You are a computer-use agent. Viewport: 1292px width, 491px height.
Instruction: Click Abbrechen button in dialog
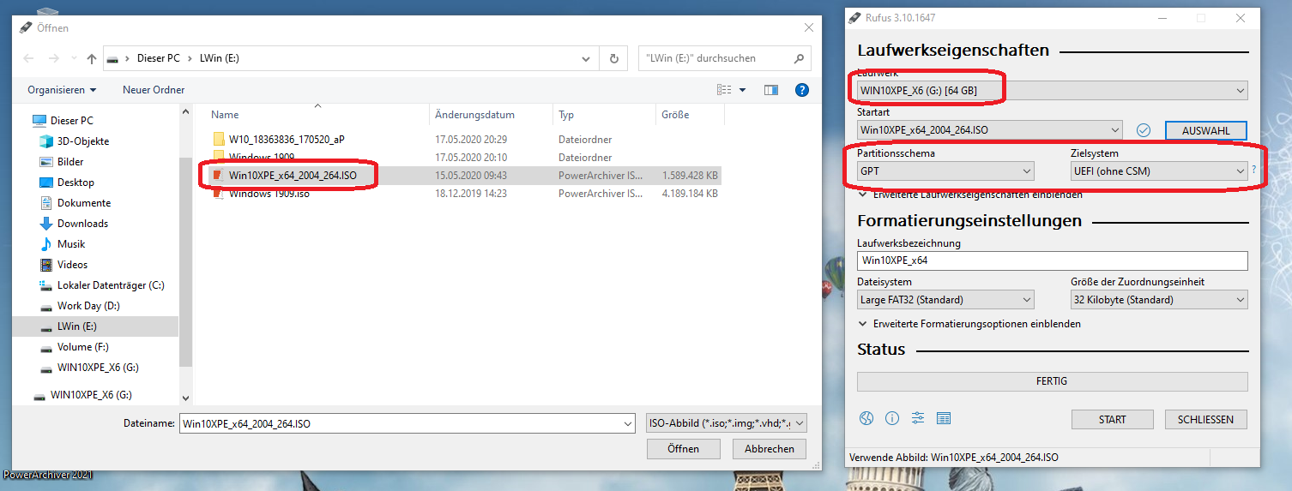coord(769,448)
